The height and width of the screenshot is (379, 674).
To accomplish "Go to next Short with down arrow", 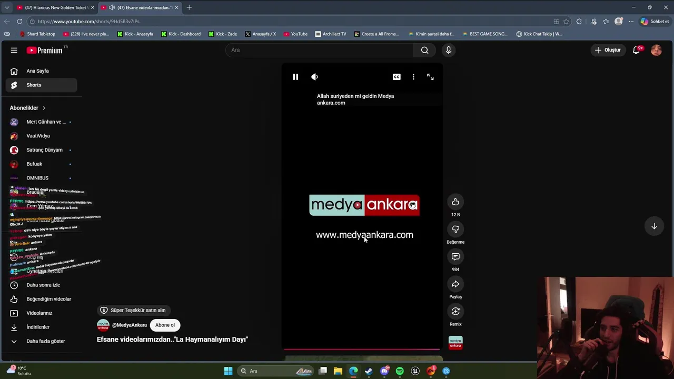I will (654, 226).
